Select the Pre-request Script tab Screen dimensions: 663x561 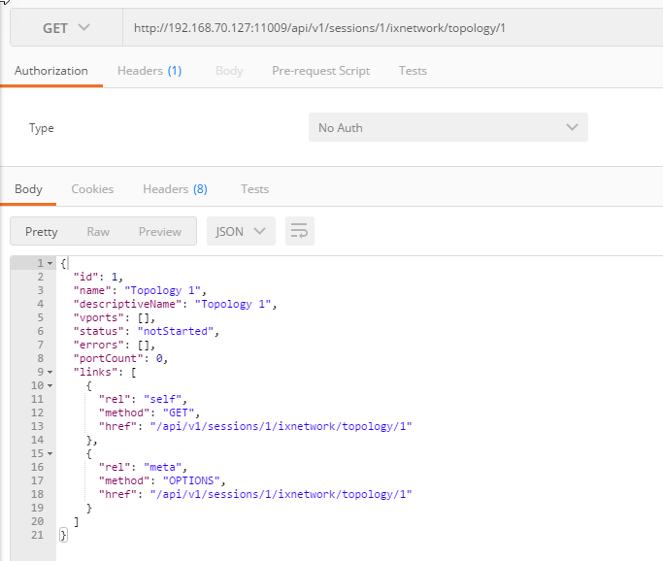point(320,71)
